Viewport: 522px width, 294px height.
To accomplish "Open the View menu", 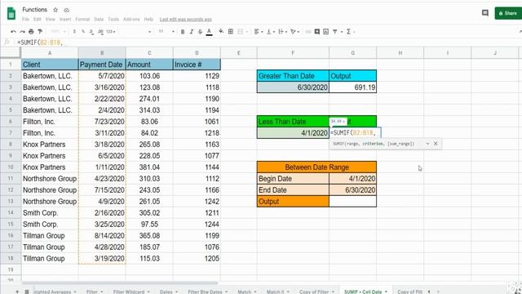I will [51, 20].
